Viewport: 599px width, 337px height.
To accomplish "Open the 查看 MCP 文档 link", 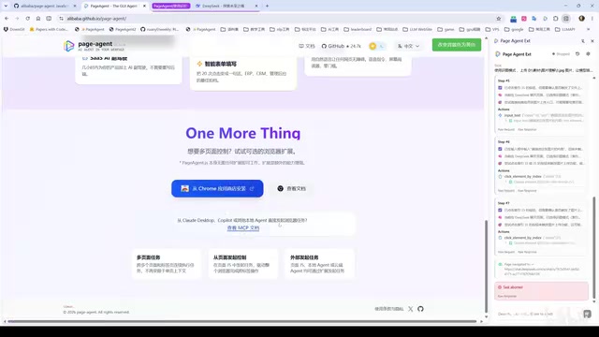I will pyautogui.click(x=243, y=227).
